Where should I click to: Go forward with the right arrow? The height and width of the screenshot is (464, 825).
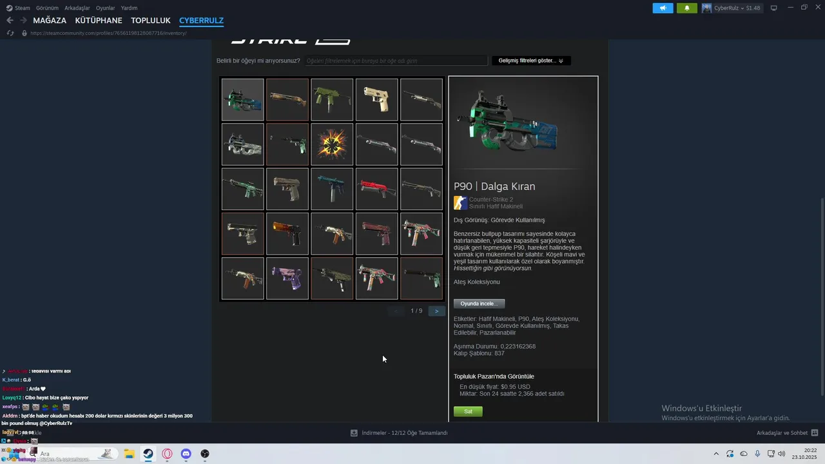click(23, 21)
